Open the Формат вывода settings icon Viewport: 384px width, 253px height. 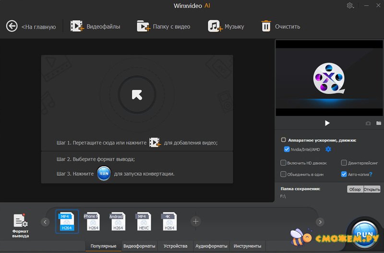(20, 221)
